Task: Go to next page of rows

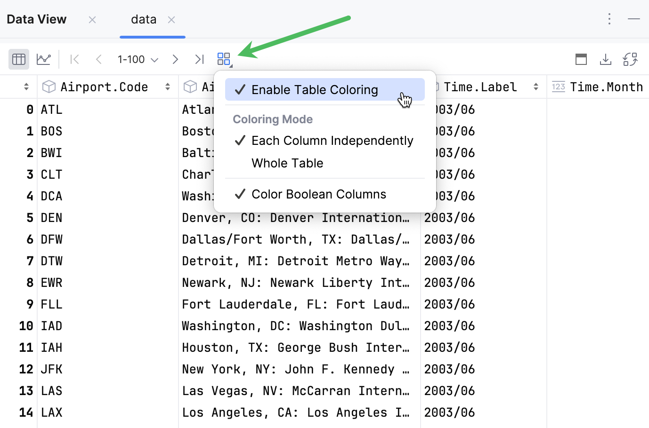Action: coord(175,59)
